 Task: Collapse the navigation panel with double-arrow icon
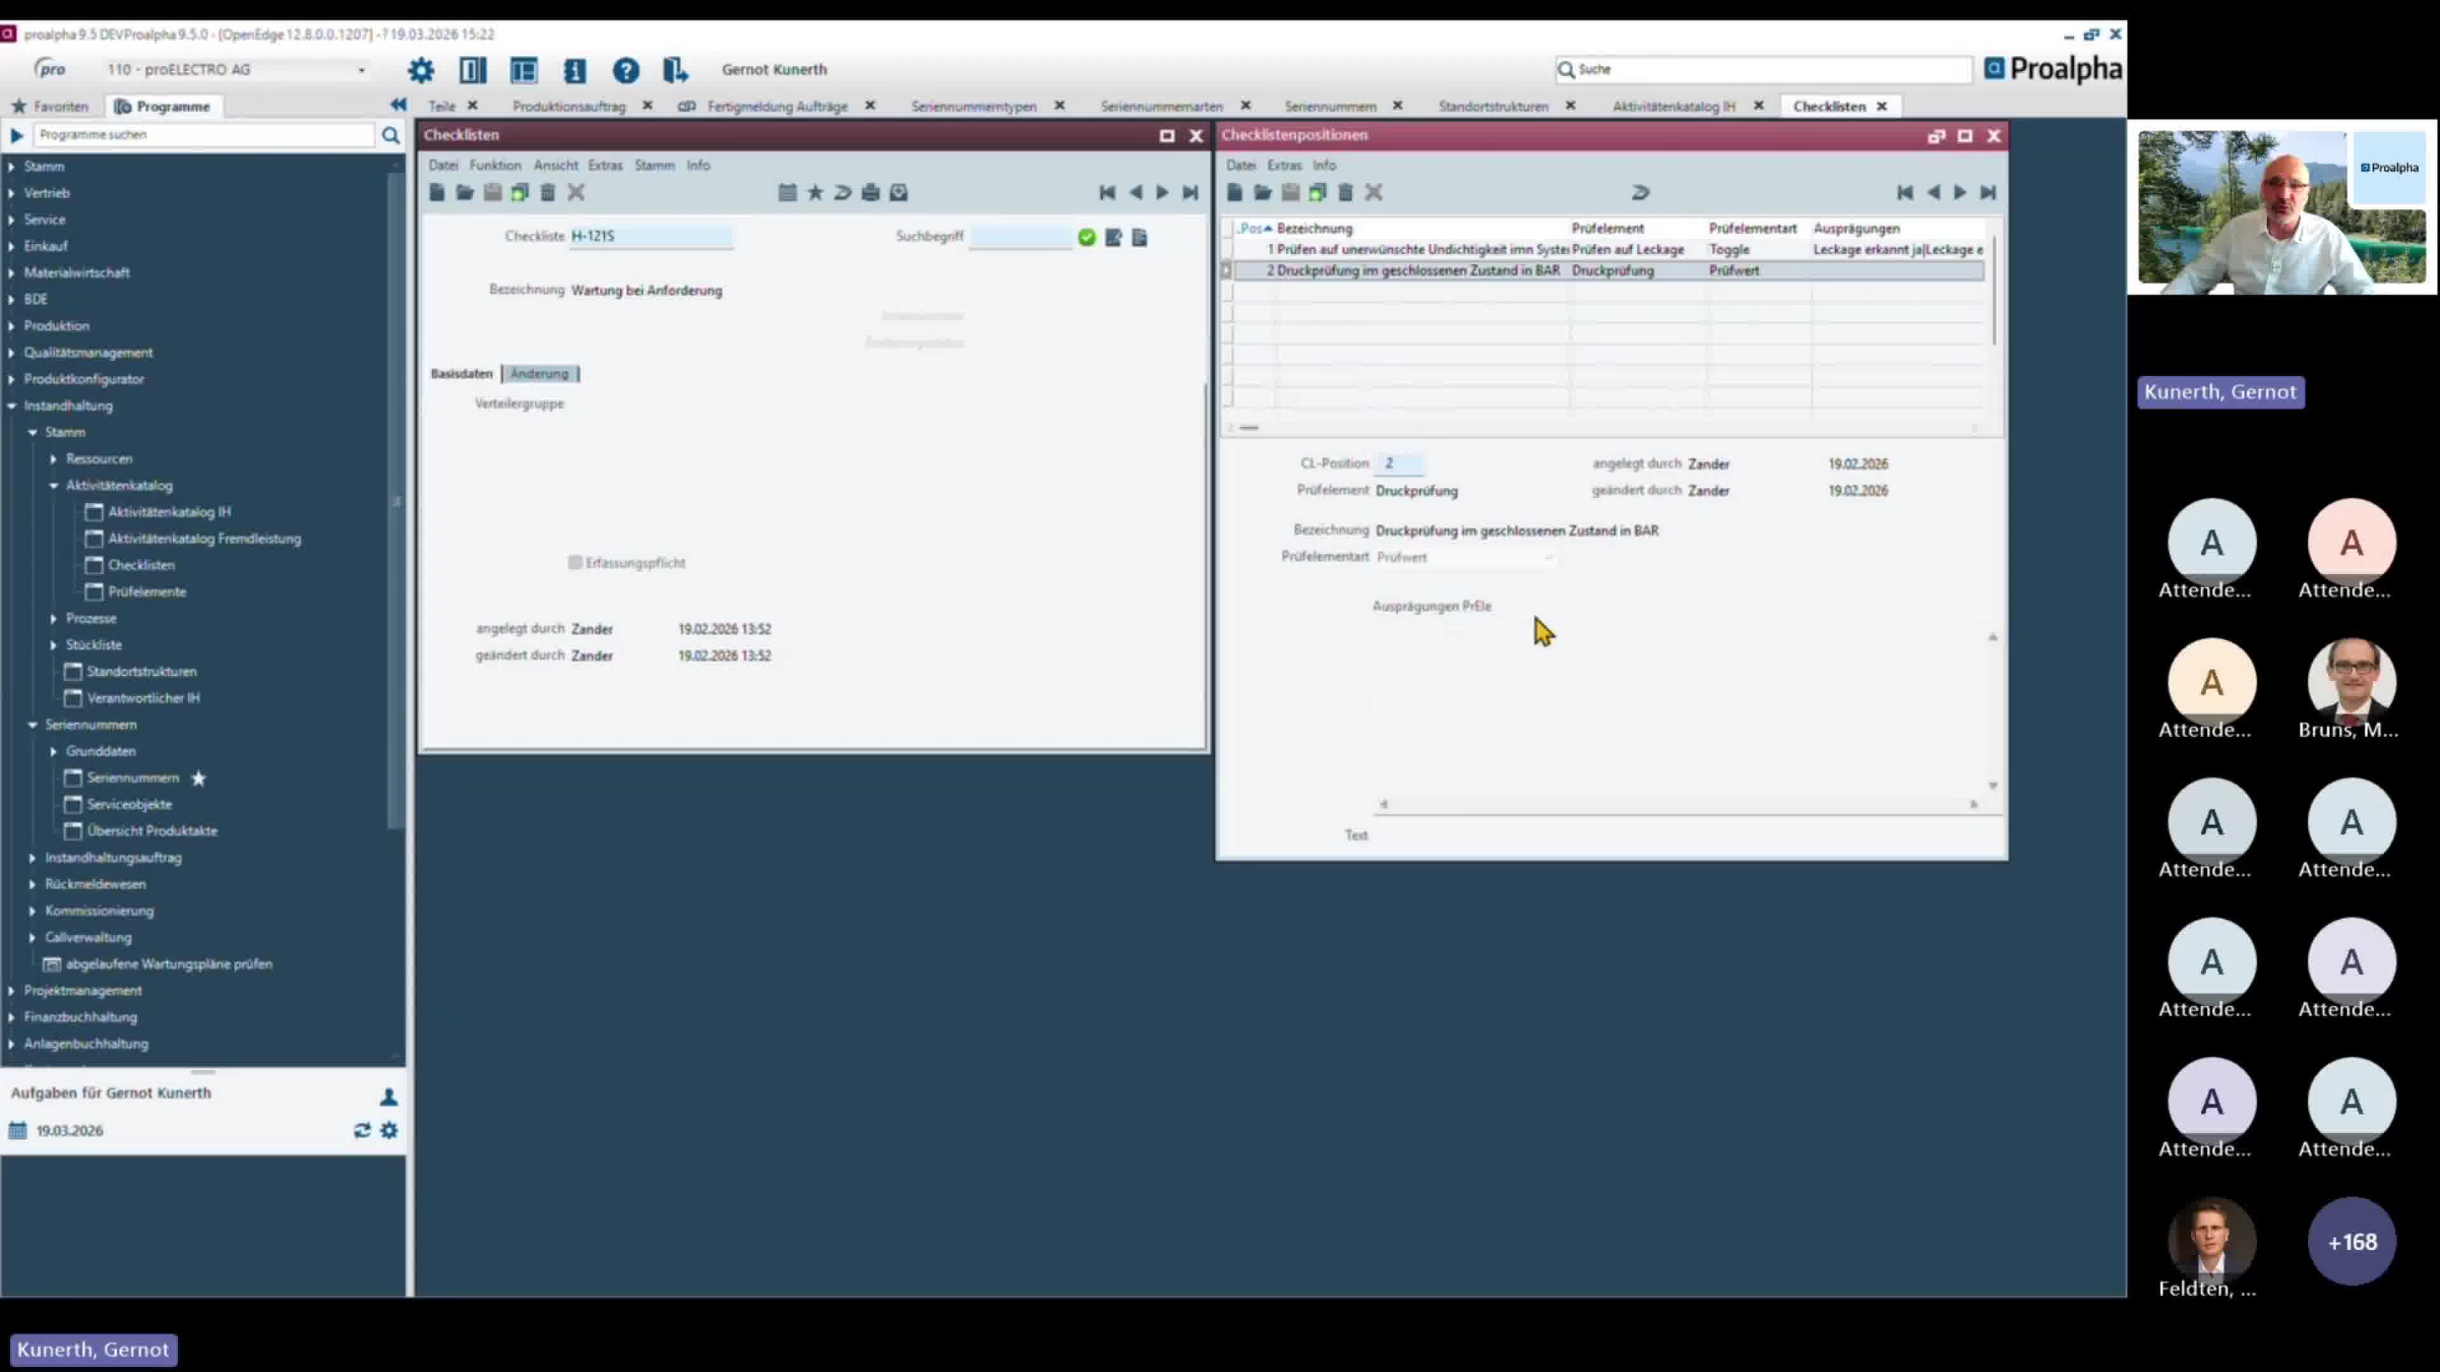tap(398, 105)
